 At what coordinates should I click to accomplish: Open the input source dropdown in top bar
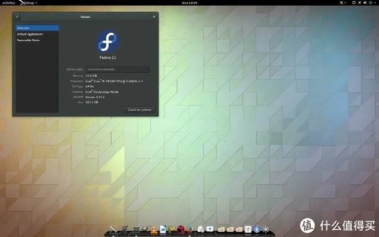coord(343,3)
